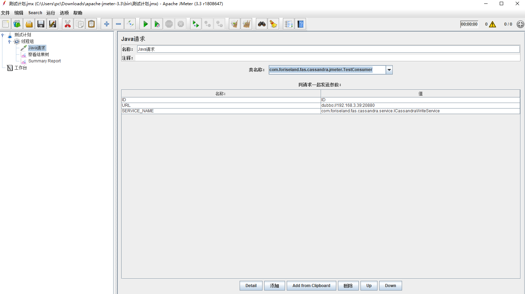The width and height of the screenshot is (525, 294).
Task: Open help with blue question-mark icon
Action: [300, 24]
